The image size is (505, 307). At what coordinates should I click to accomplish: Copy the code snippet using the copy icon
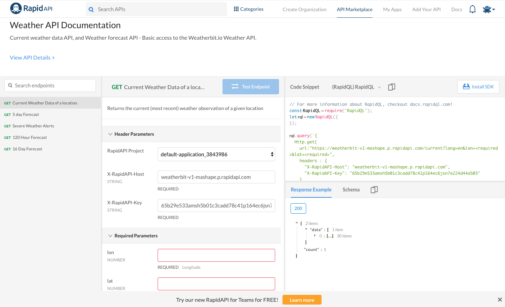(391, 87)
